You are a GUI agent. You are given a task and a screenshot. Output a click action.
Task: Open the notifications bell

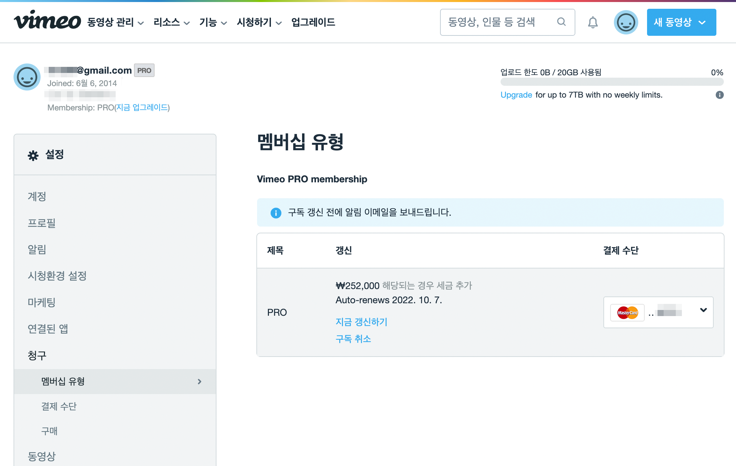(x=593, y=22)
